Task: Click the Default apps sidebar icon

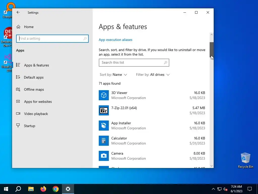Action: pyautogui.click(x=18, y=77)
